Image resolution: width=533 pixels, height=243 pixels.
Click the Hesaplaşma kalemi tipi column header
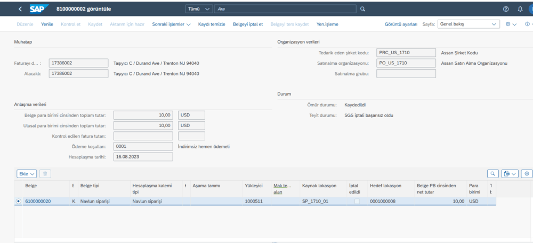(x=156, y=189)
